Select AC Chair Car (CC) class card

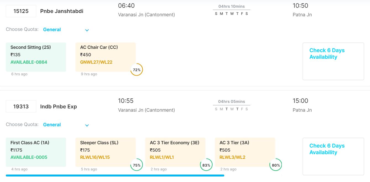click(105, 57)
